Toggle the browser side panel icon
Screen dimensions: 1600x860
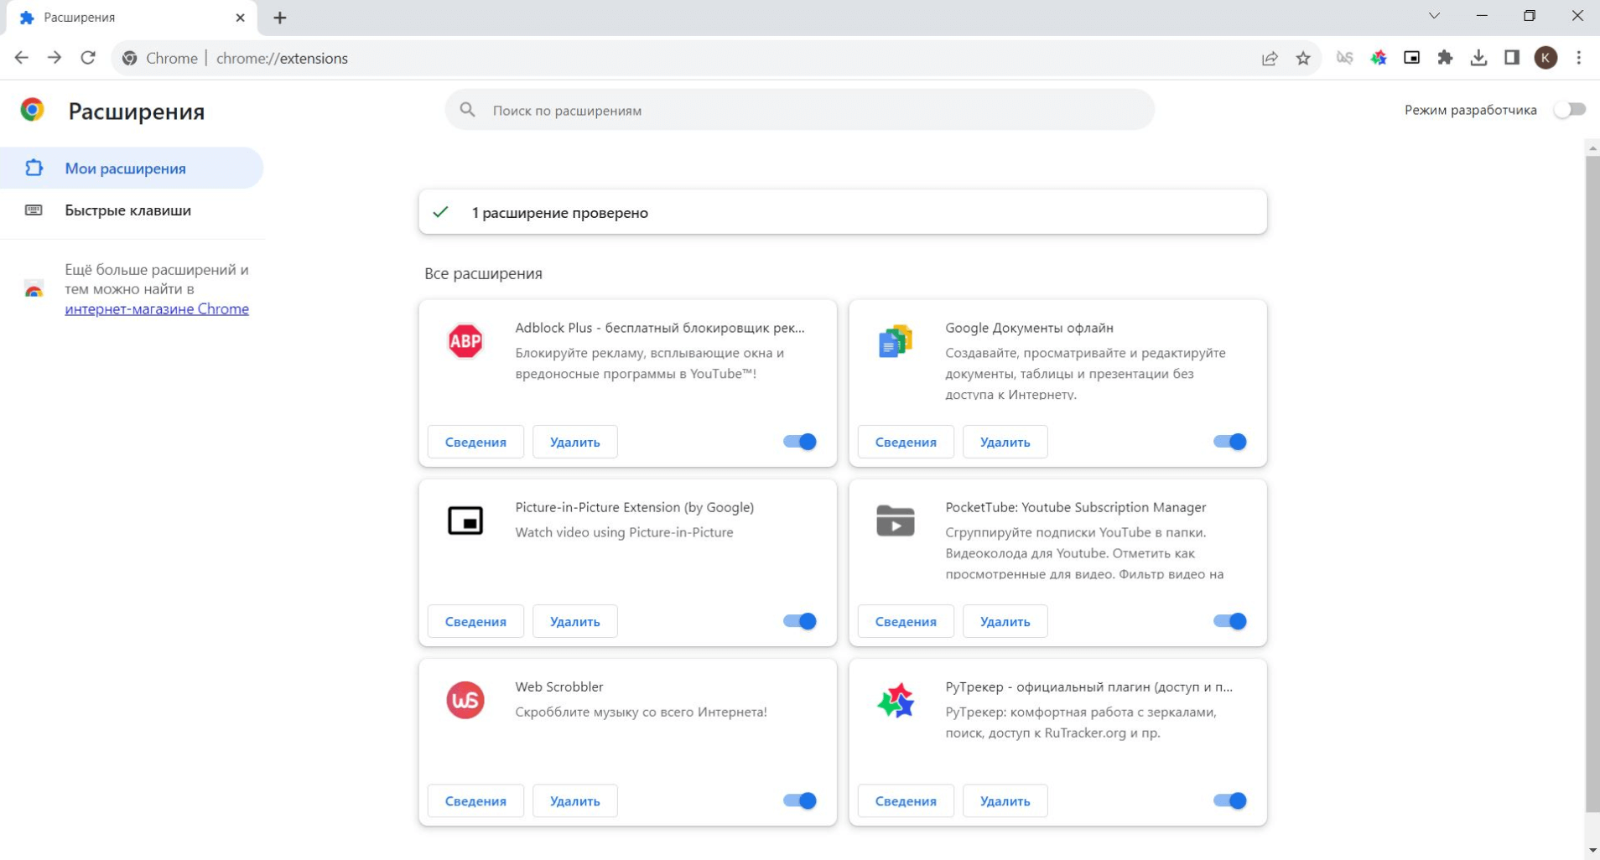click(x=1512, y=58)
